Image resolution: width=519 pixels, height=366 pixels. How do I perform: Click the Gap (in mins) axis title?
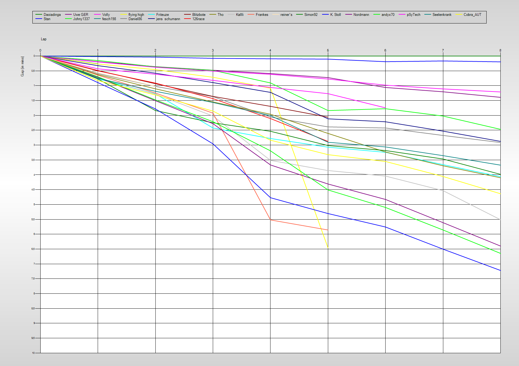[22, 66]
